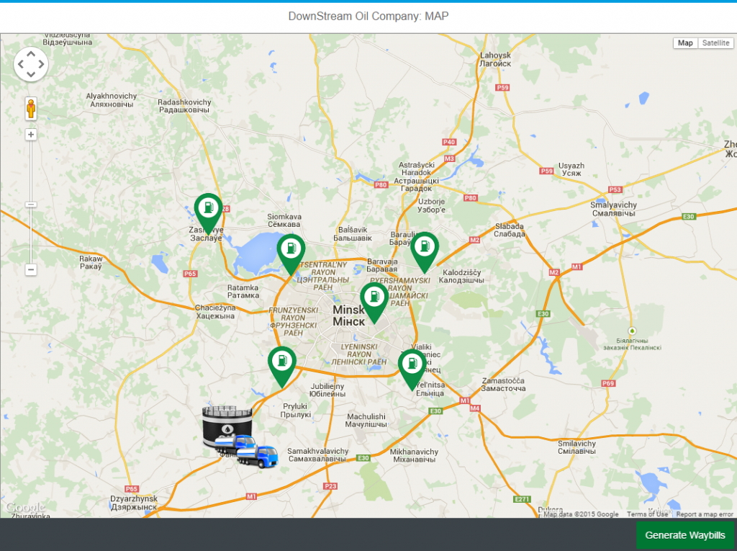Switch to Satellite view

pyautogui.click(x=716, y=42)
